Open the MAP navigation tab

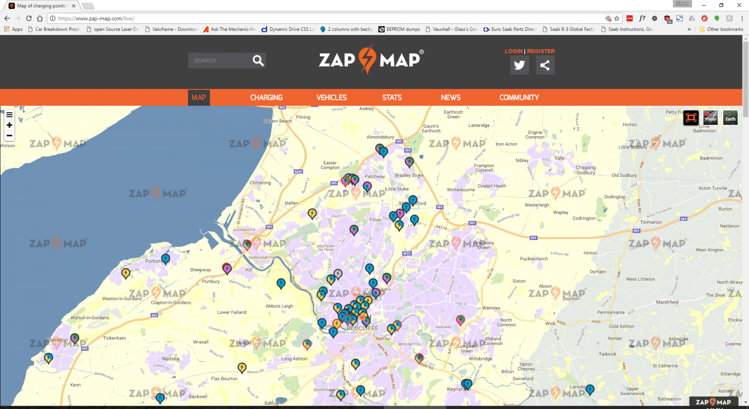coord(198,97)
